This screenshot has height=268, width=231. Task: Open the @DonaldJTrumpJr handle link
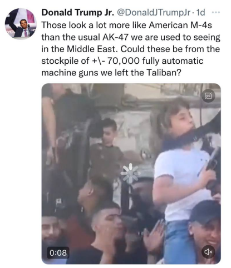click(x=153, y=13)
